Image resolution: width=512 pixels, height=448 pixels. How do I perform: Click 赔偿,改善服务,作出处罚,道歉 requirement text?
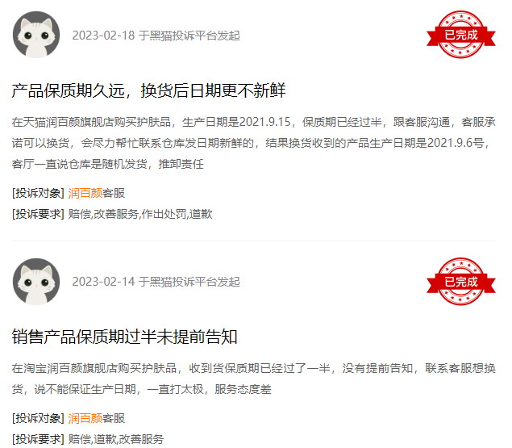140,214
